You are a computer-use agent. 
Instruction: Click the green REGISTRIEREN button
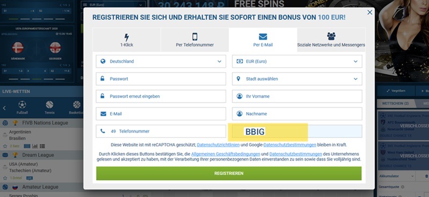coord(229,173)
